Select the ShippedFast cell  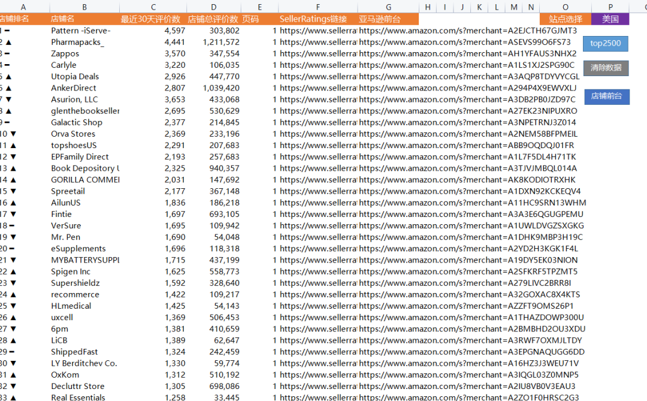coord(84,352)
